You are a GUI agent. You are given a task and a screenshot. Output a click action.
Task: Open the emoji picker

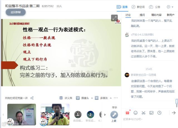coord(135,113)
